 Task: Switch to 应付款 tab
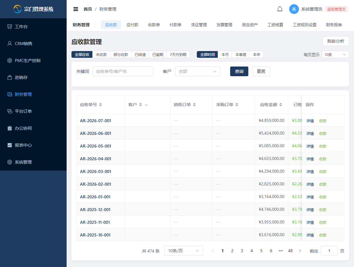pyautogui.click(x=133, y=25)
